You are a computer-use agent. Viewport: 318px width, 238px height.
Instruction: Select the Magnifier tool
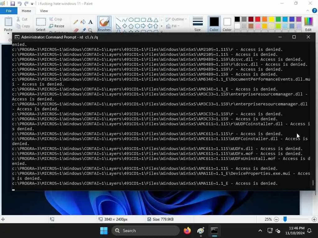tap(90, 30)
